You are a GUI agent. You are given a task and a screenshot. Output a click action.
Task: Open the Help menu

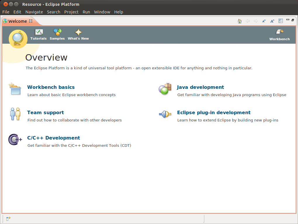[x=119, y=12]
